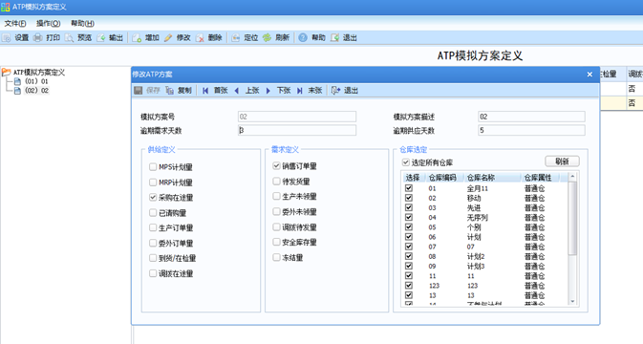Screen dimensions: 643x344
Task: Select warehouse name 先进 in row 03
Action: coord(474,208)
